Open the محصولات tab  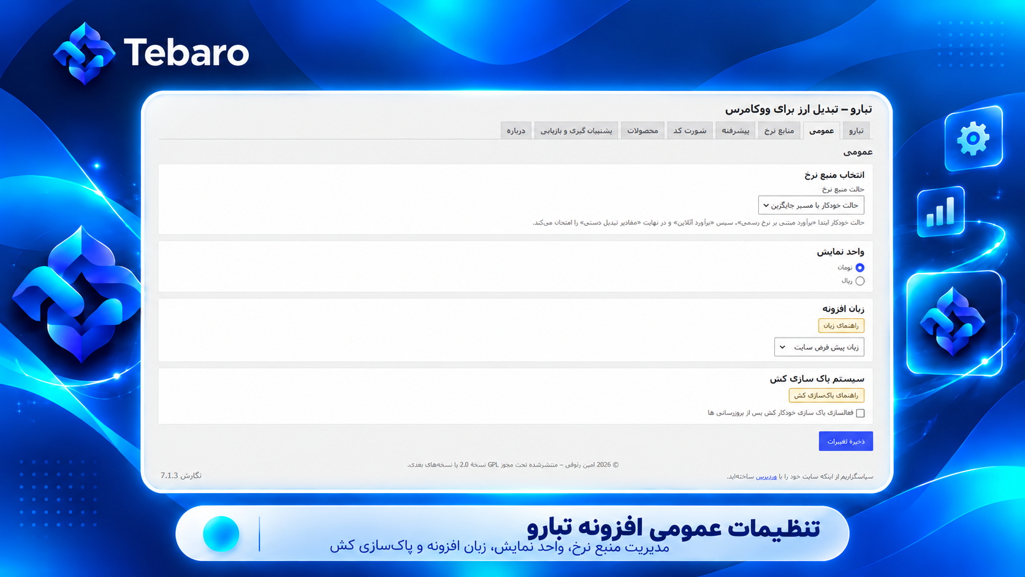point(642,131)
